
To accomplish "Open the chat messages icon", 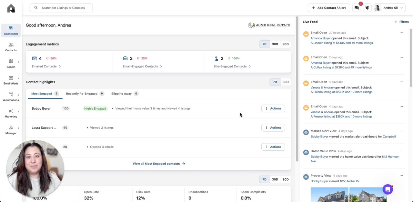I will [x=357, y=8].
